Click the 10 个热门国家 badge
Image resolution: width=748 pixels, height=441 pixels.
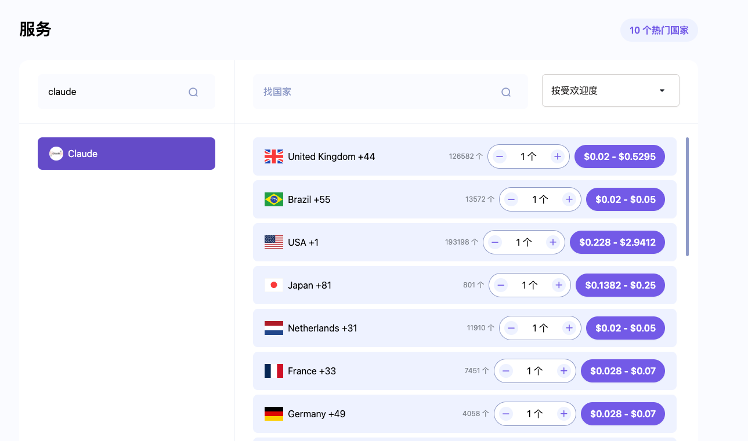pos(659,30)
